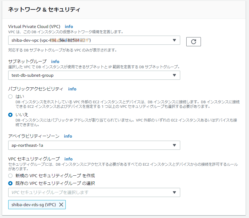Open info for Virtual Private Cloud (VPC)

(x=69, y=26)
